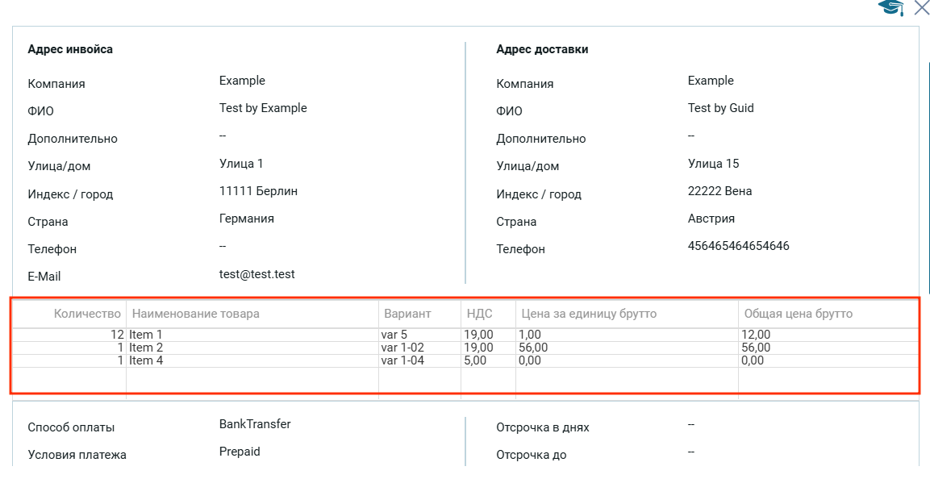
Task: Click the НДС column header
Action: (479, 313)
